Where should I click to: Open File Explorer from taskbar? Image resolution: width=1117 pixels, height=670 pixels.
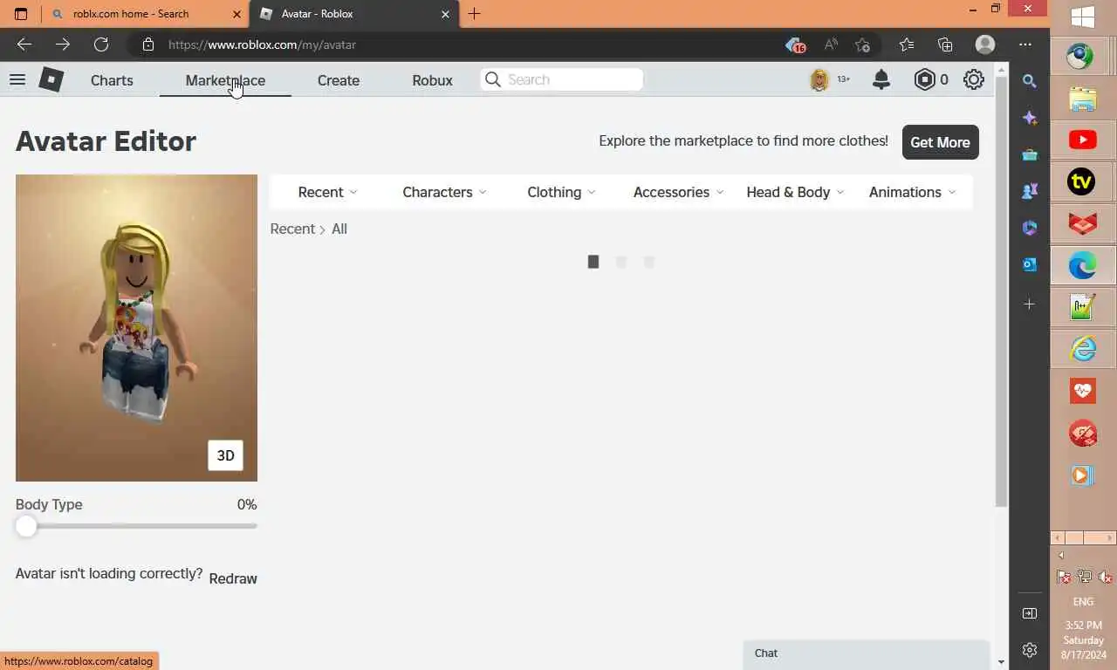pos(1083,99)
